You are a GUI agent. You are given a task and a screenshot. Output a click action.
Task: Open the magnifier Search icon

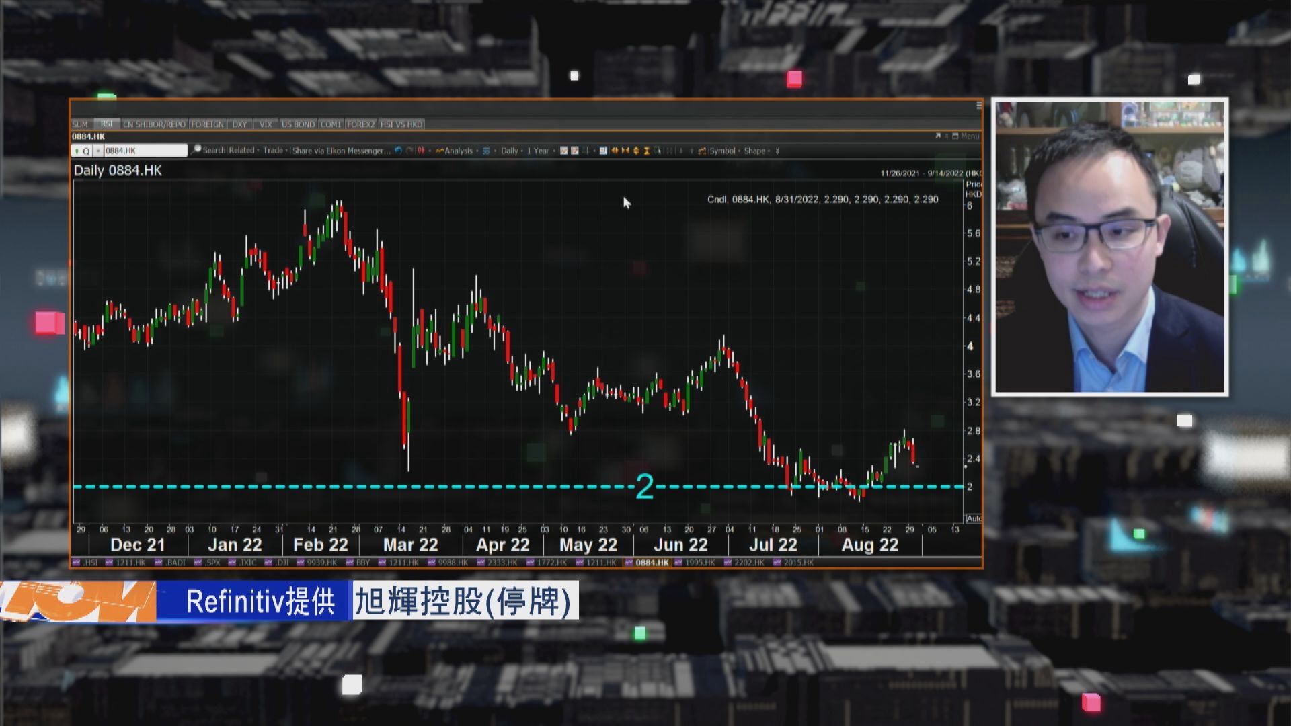click(197, 151)
